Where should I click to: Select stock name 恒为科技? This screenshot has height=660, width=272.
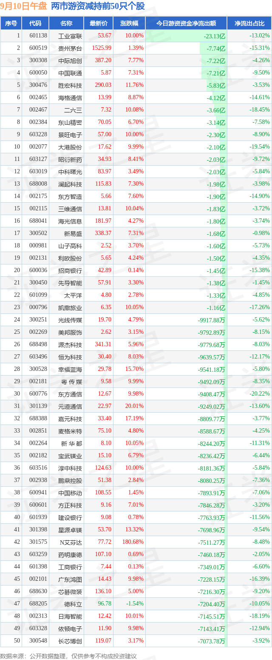[70, 357]
